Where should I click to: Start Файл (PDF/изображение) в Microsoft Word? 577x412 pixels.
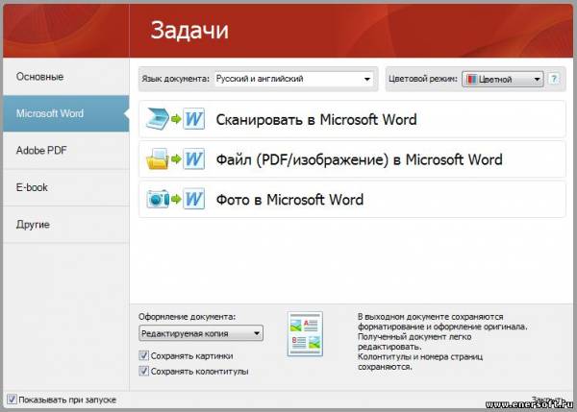click(x=352, y=159)
